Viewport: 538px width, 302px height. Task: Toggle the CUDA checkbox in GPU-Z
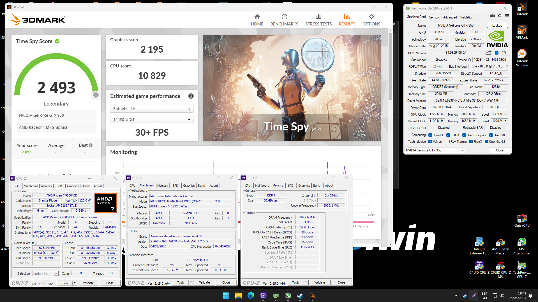click(x=448, y=135)
